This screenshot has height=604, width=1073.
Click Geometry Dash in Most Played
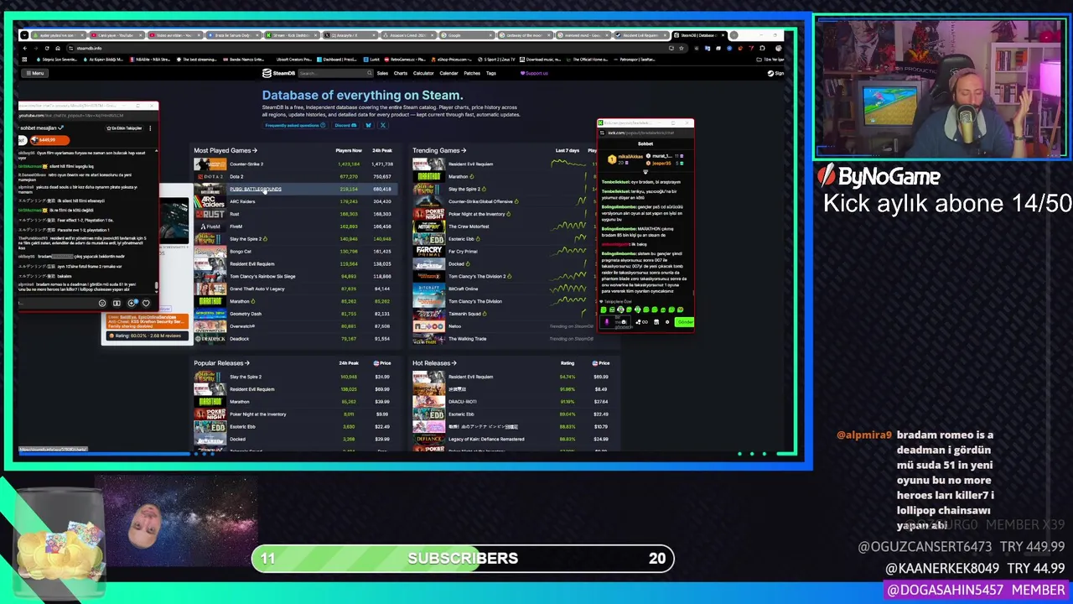[x=246, y=314]
